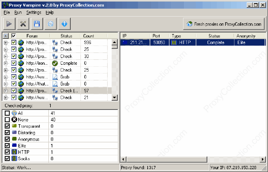Screen dimensions: 268x172
Task: Toggle the header select-all forums checkbox
Action: tap(14, 36)
